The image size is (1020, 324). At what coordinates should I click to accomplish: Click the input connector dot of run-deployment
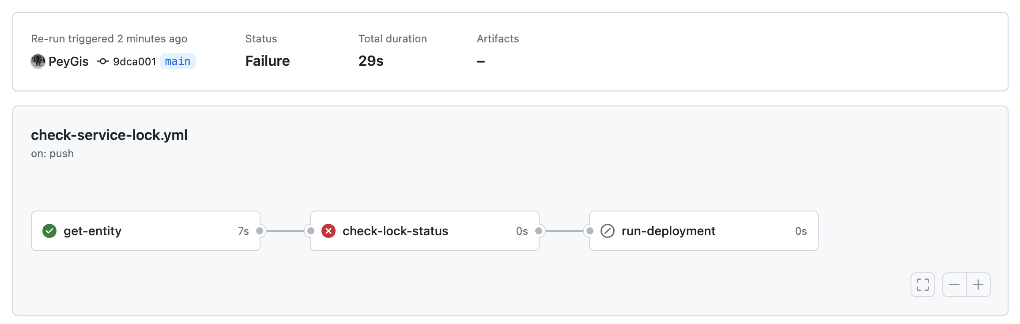589,231
